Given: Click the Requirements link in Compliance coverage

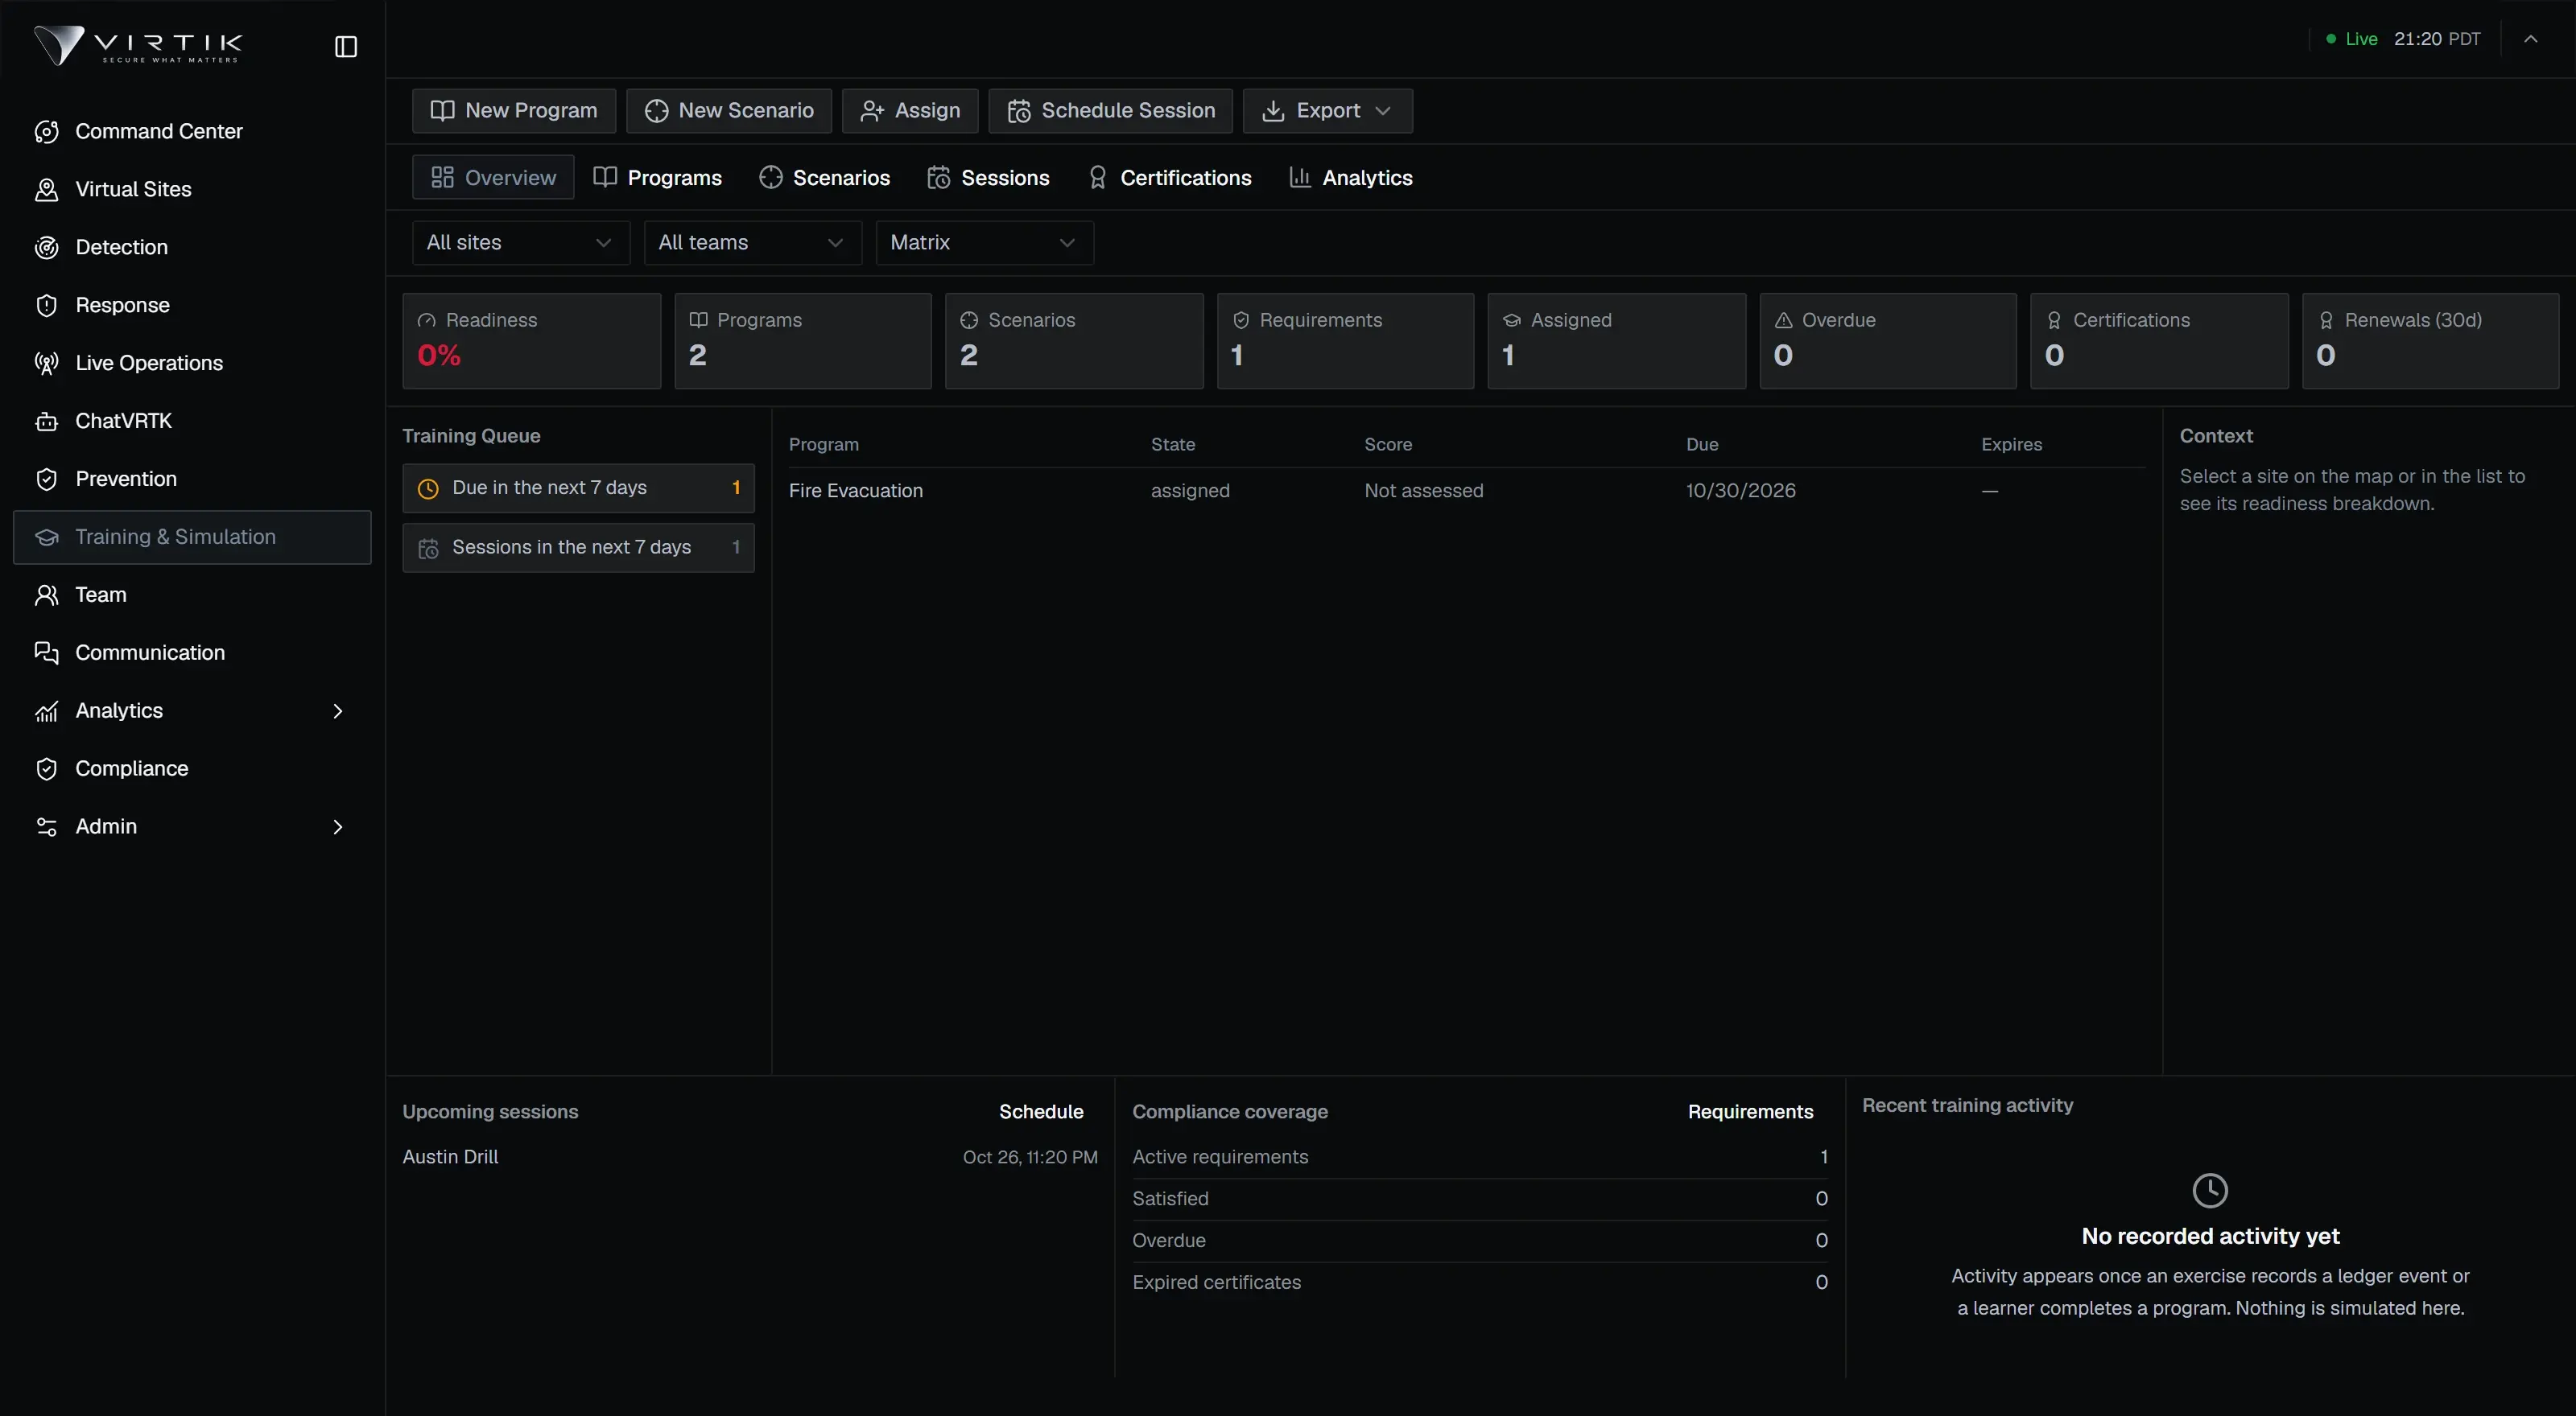Looking at the screenshot, I should tap(1750, 1112).
